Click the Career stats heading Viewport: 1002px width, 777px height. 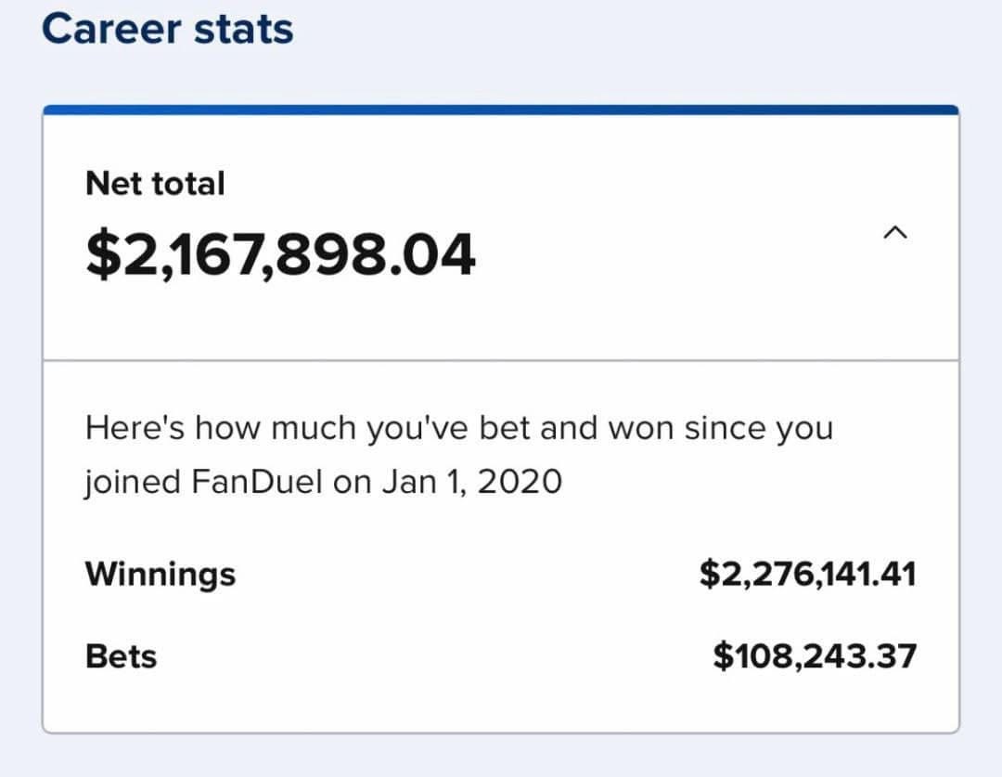pos(167,28)
